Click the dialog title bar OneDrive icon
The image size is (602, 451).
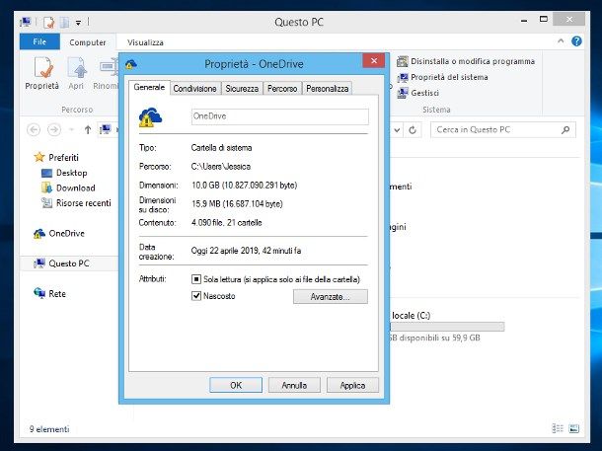[131, 64]
